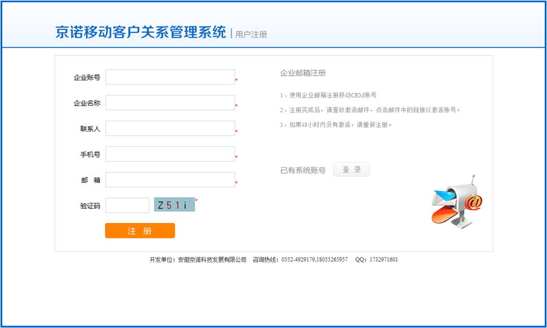Focus the 联系人 input field
The height and width of the screenshot is (328, 547).
coord(170,128)
